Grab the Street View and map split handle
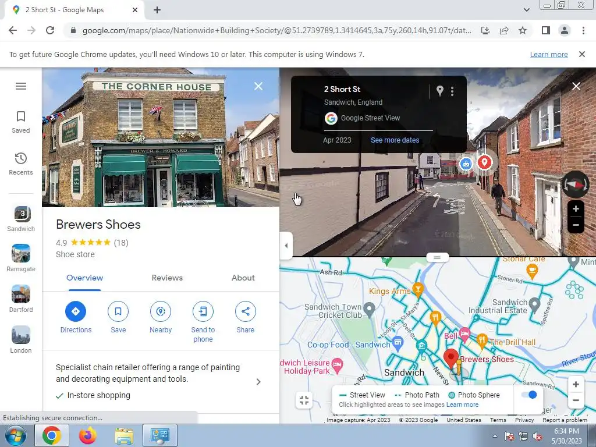596x447 pixels. 437,257
